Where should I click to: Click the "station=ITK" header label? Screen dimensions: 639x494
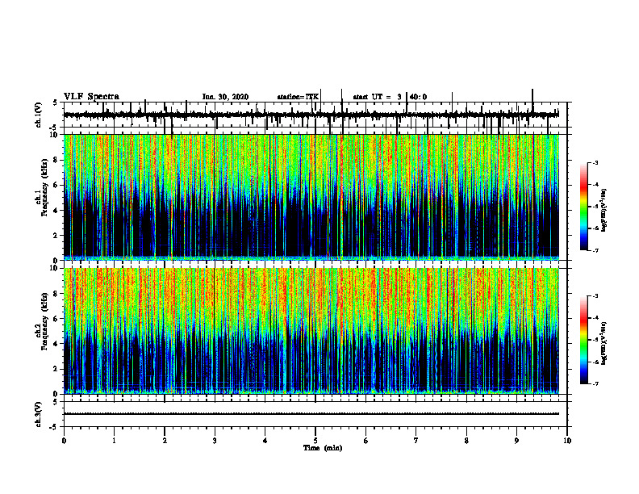[298, 97]
